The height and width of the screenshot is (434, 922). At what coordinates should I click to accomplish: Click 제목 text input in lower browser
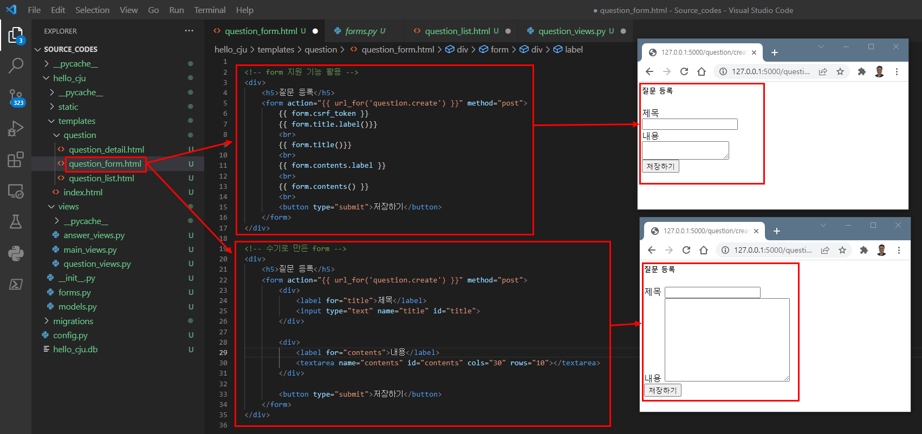pos(712,292)
